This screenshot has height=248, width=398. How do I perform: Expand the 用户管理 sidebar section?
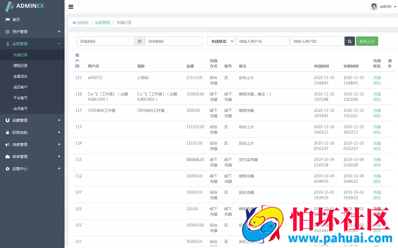click(x=32, y=31)
